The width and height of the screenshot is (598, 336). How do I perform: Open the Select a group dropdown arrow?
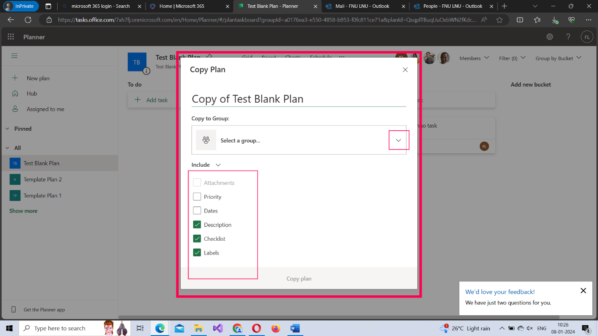tap(398, 140)
